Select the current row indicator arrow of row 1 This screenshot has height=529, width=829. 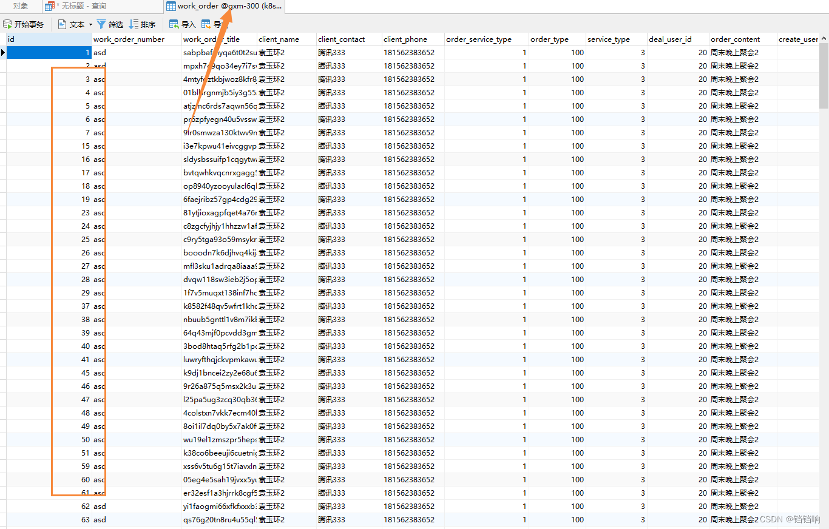[x=3, y=52]
